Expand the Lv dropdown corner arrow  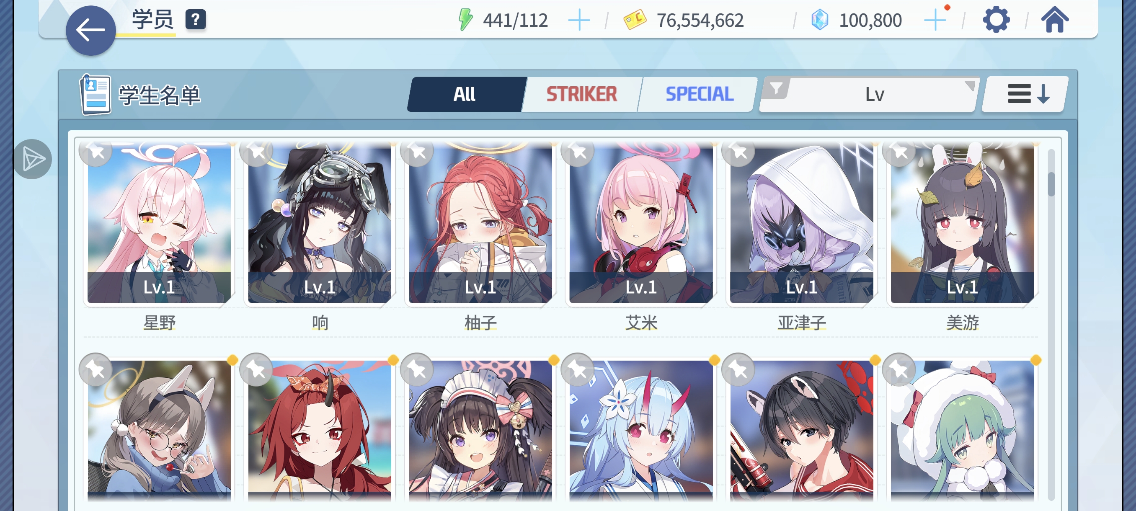969,85
